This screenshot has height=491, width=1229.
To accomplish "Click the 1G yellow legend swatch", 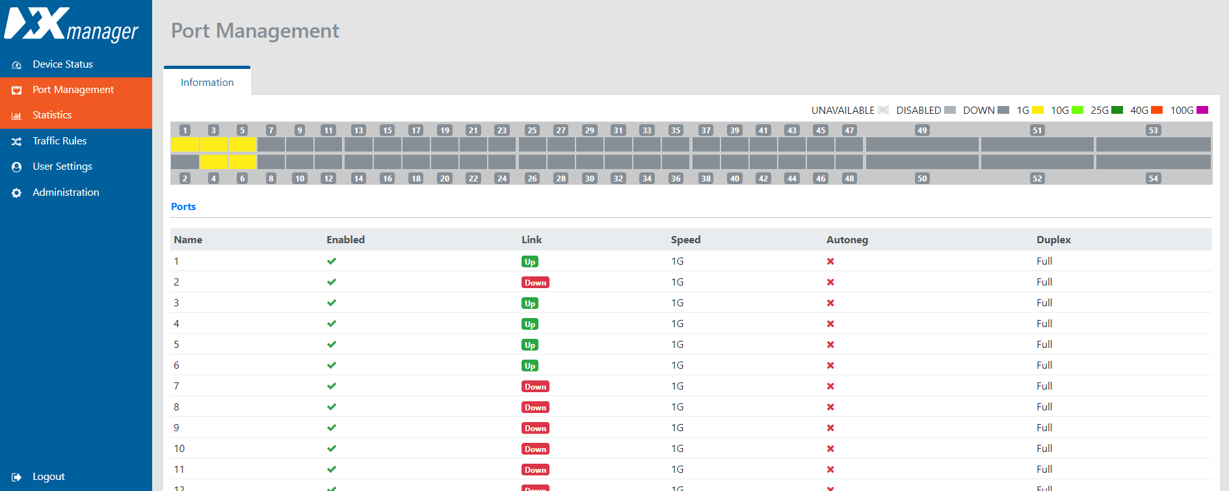I will [1038, 111].
